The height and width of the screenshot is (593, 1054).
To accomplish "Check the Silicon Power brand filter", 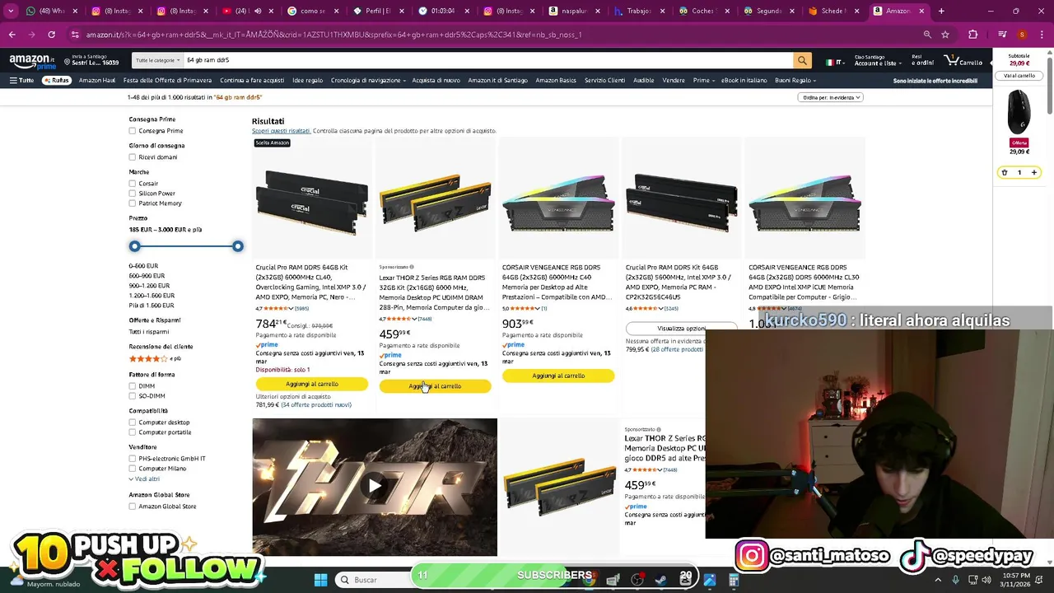I will (x=132, y=194).
